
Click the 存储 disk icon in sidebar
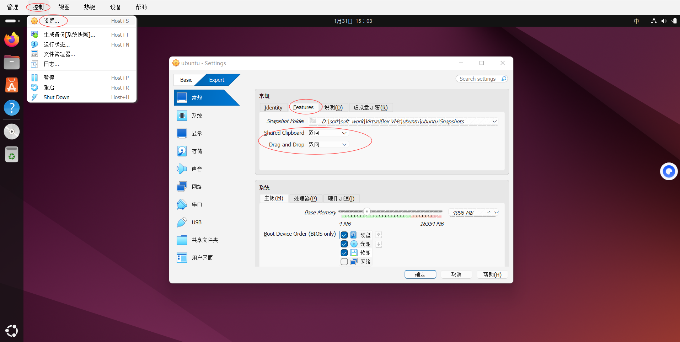point(182,151)
